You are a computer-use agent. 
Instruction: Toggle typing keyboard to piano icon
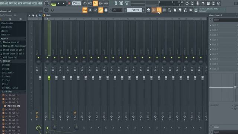tap(85, 10)
